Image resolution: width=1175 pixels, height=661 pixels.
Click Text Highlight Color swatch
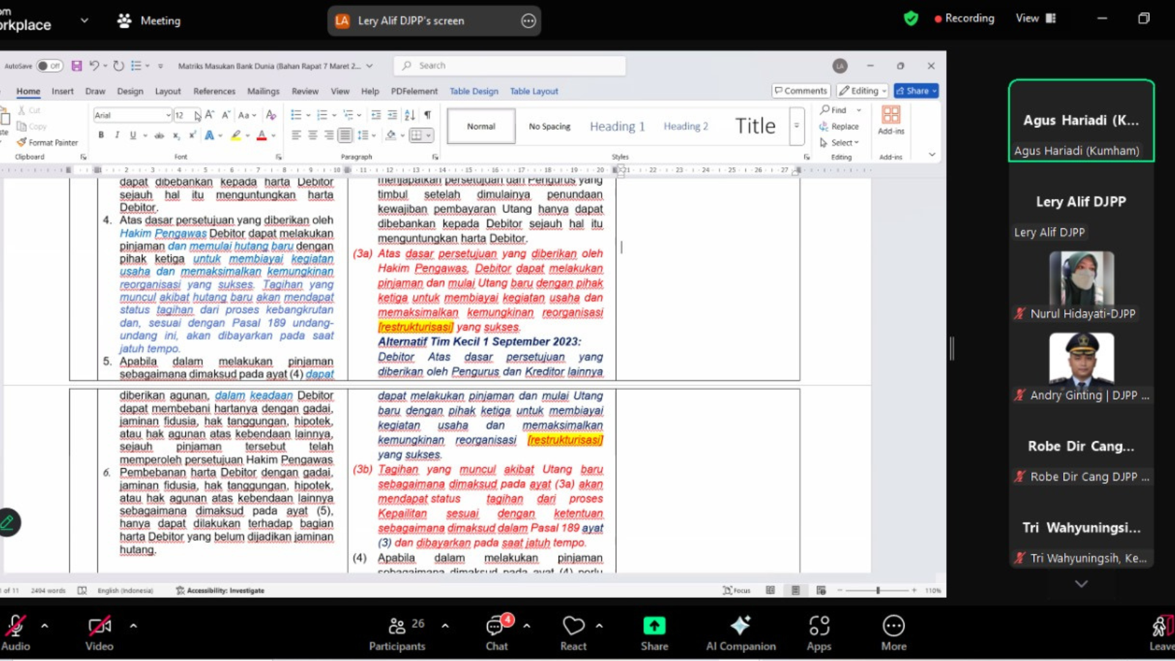point(236,135)
